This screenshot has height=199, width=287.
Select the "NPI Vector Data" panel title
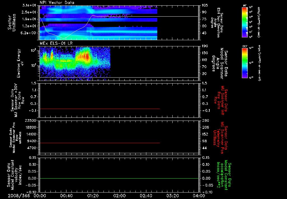click(57, 3)
